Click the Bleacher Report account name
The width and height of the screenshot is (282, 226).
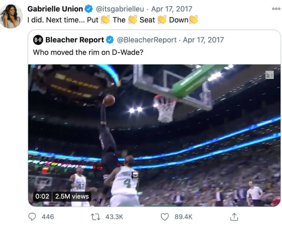click(x=75, y=40)
